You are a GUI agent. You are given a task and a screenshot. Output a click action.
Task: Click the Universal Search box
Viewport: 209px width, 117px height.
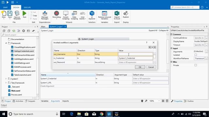tap(185, 7)
